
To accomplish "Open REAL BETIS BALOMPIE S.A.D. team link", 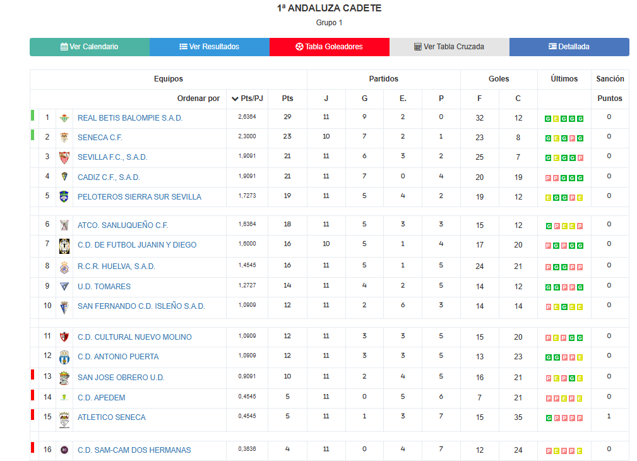I will tap(130, 118).
